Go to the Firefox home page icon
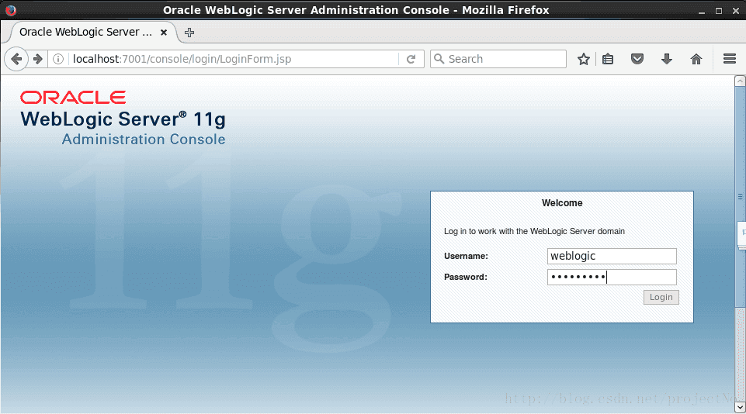Screen dimensions: 746x414 pos(696,59)
